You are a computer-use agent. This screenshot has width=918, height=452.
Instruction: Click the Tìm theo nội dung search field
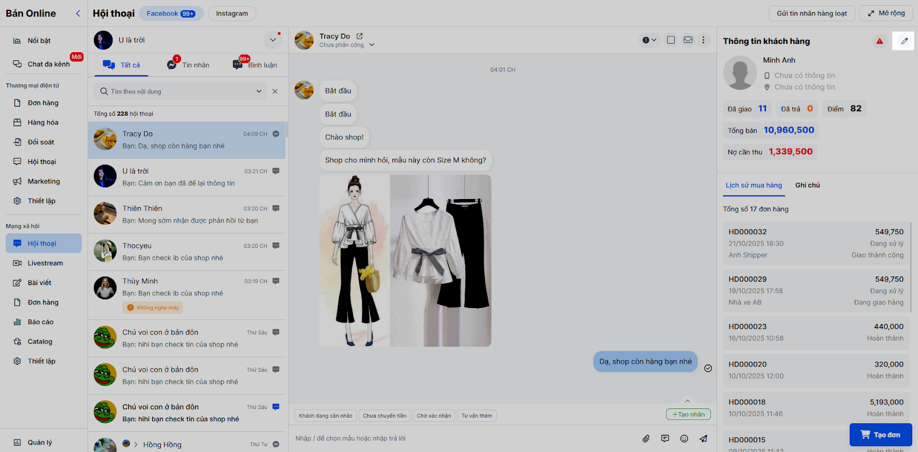(x=180, y=91)
